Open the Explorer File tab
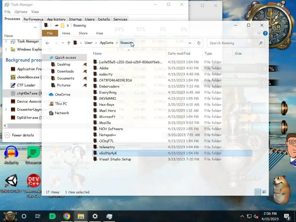This screenshot has width=296, height=222. click(50, 33)
